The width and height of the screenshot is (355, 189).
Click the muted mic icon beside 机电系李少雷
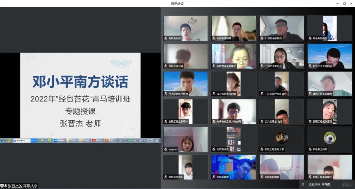(x=166, y=66)
